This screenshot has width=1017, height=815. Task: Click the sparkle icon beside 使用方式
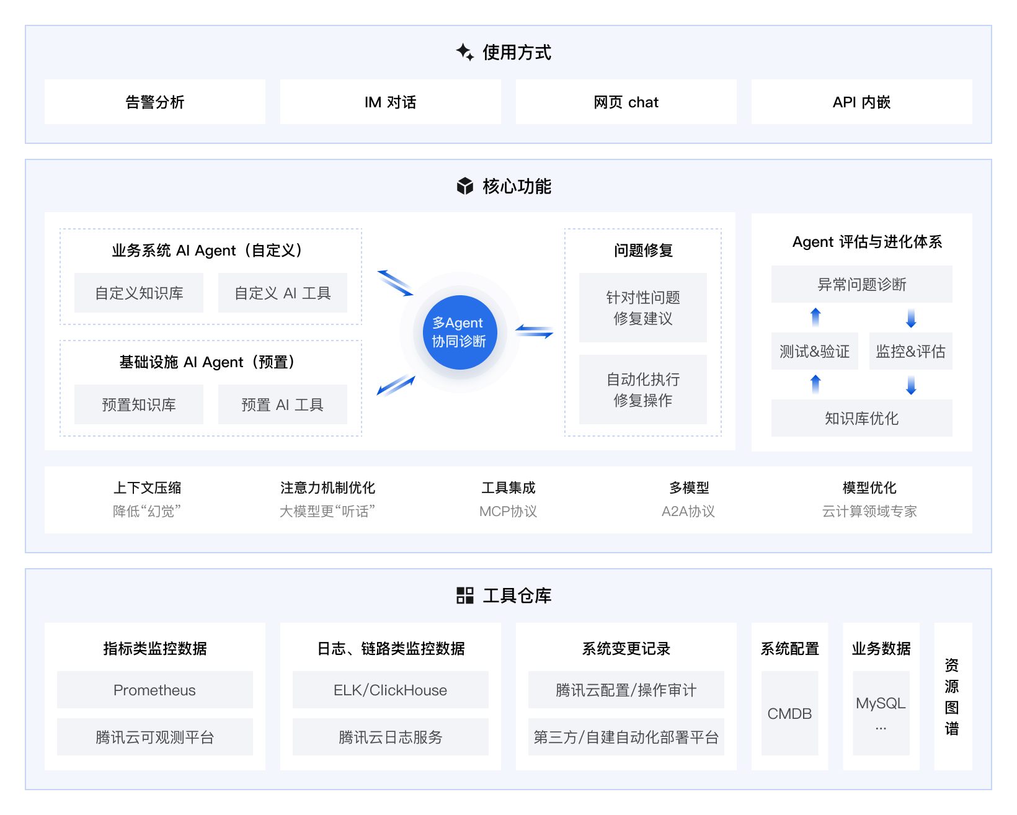click(x=465, y=52)
